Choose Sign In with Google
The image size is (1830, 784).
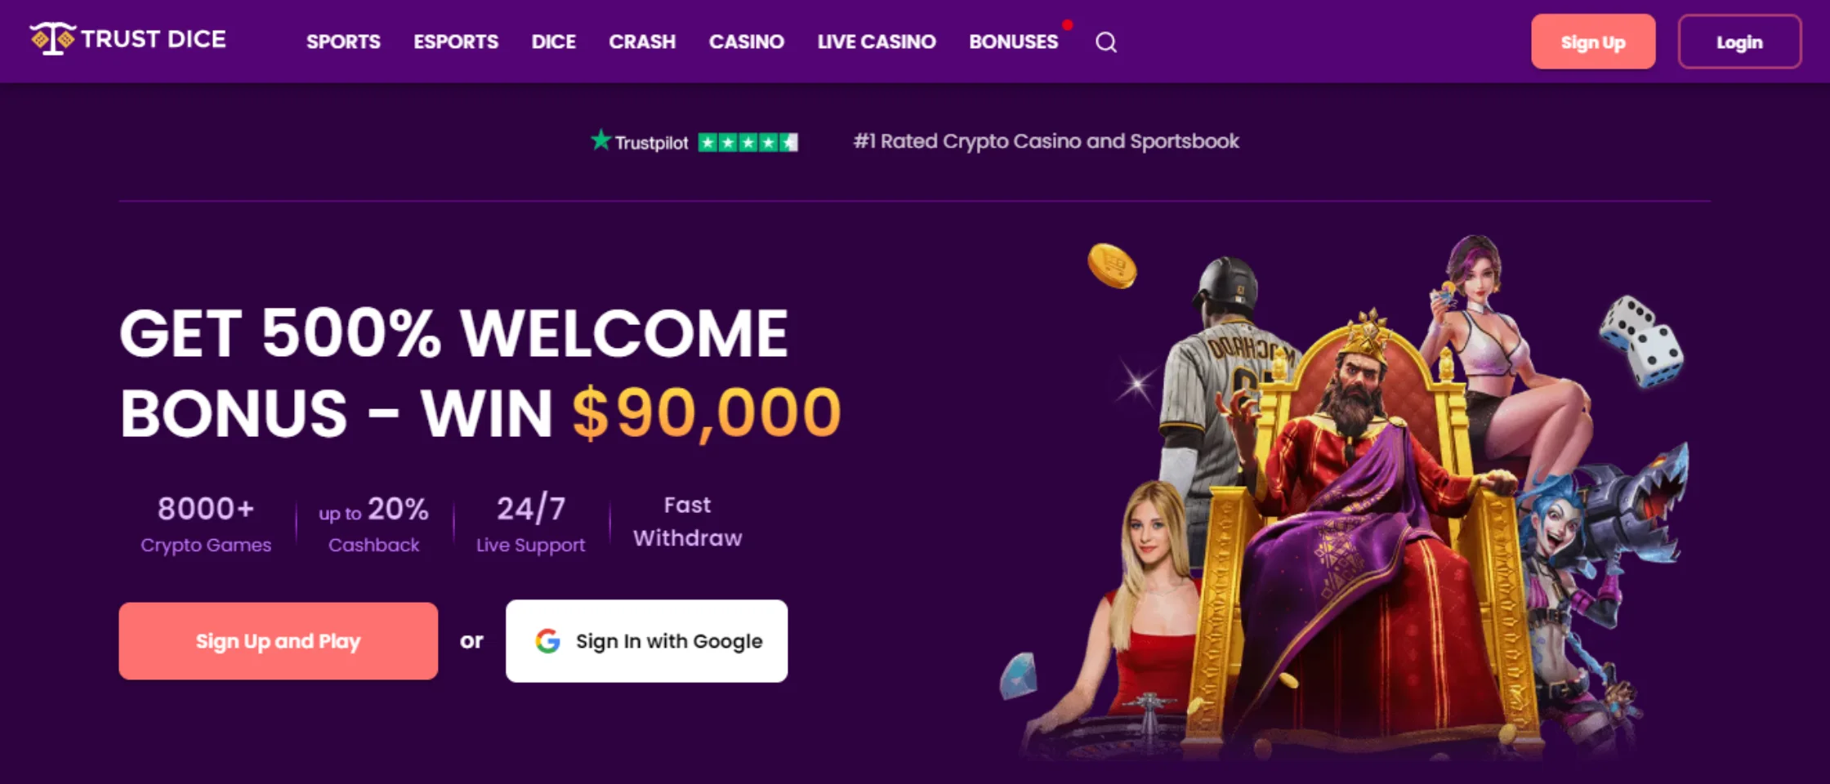(x=646, y=641)
